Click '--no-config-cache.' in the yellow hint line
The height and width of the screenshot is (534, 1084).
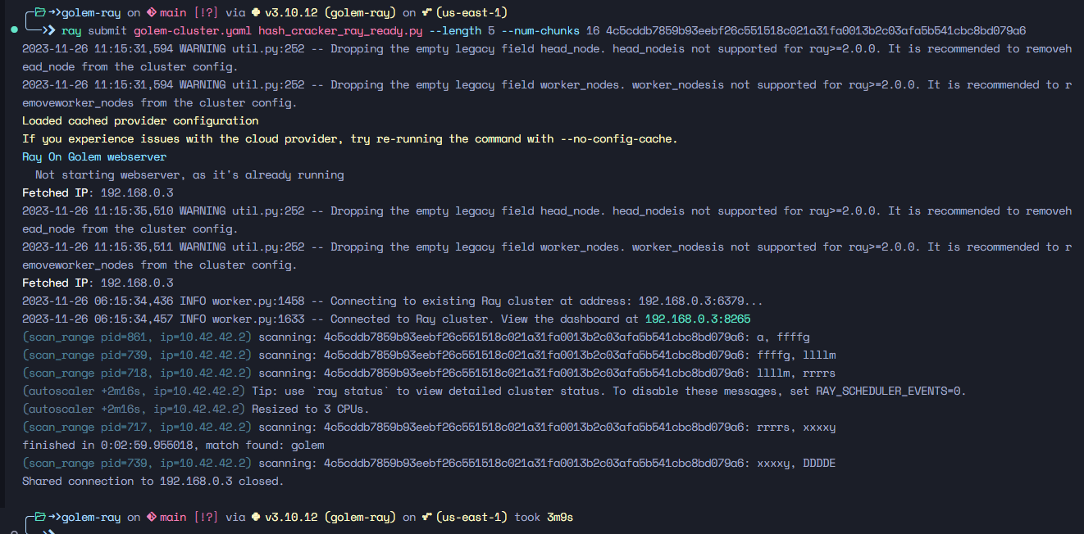tap(619, 139)
